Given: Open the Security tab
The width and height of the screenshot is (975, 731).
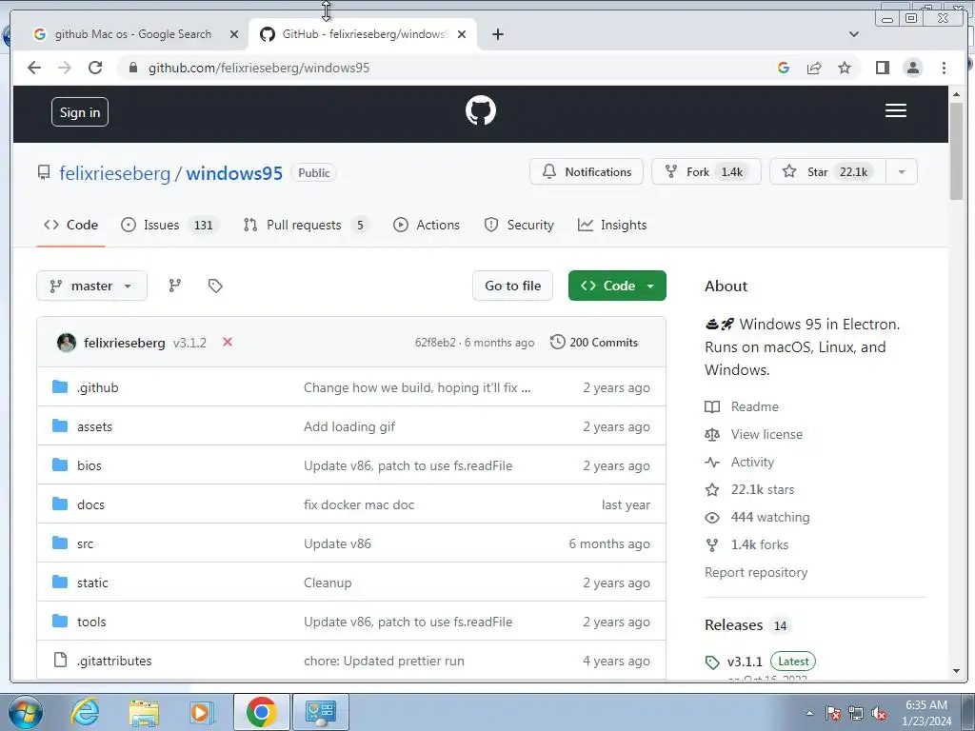Looking at the screenshot, I should tap(519, 225).
